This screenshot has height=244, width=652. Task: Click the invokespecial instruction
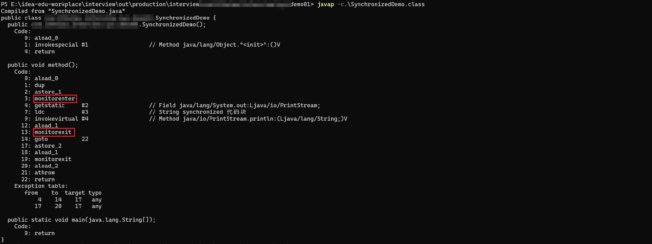click(x=56, y=45)
